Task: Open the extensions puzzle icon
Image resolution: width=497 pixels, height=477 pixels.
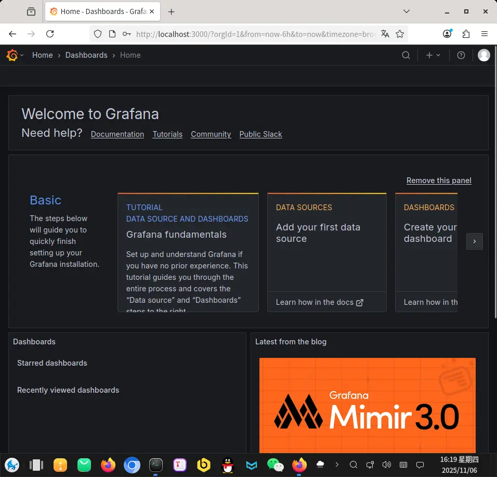Action: click(x=466, y=34)
